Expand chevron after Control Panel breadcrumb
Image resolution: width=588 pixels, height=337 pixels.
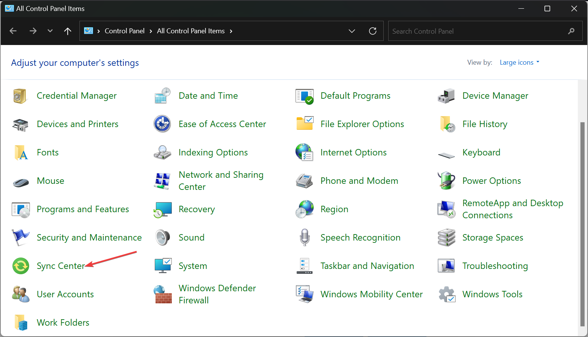(151, 31)
